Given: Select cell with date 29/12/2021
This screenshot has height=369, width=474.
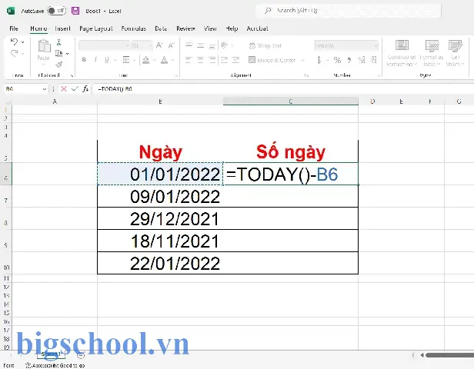Looking at the screenshot, I should pyautogui.click(x=160, y=218).
